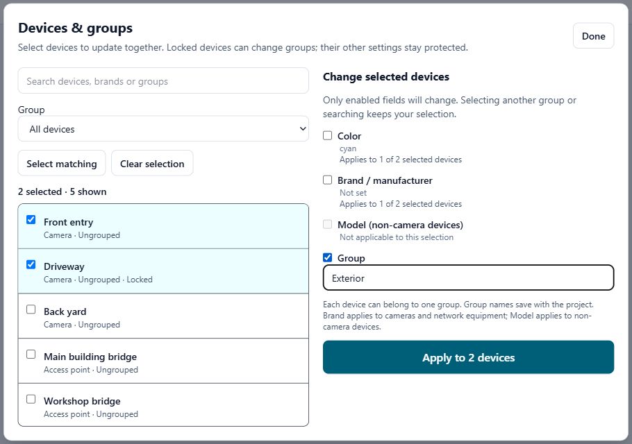The width and height of the screenshot is (632, 444).
Task: Uncheck the Front entry device checkbox
Action: pyautogui.click(x=31, y=220)
